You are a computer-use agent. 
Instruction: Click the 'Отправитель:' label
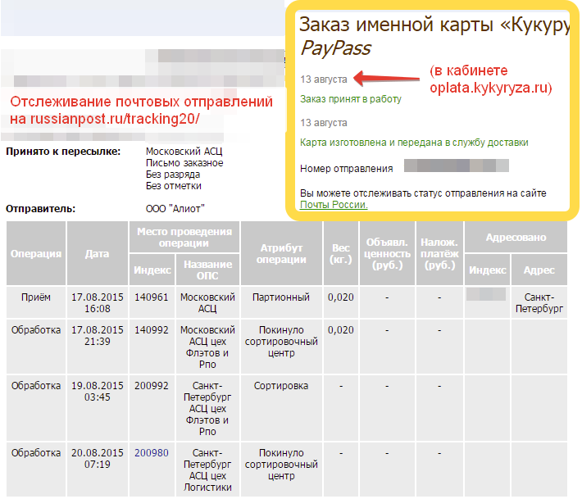click(x=40, y=209)
